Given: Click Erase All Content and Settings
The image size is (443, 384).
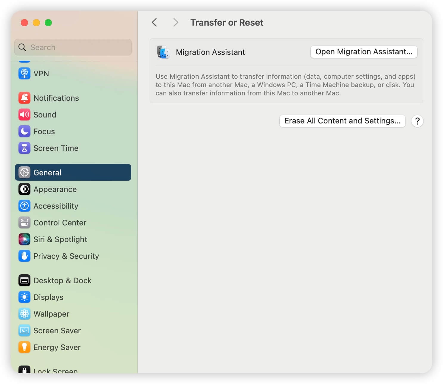Looking at the screenshot, I should [342, 121].
